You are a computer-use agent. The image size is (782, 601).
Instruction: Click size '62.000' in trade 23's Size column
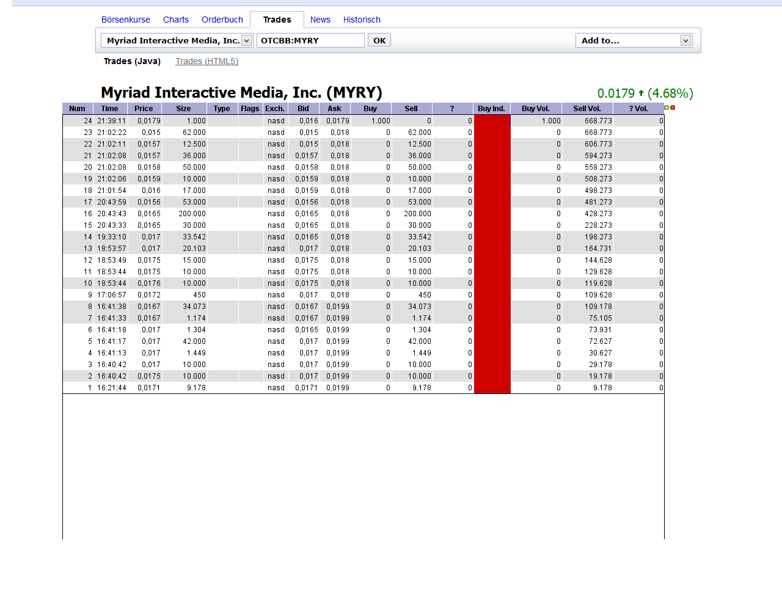click(194, 133)
